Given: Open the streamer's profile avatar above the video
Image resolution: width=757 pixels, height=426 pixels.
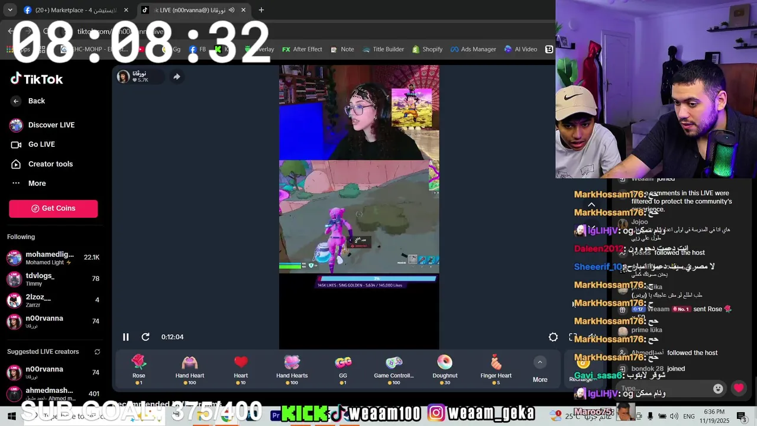Looking at the screenshot, I should point(123,76).
